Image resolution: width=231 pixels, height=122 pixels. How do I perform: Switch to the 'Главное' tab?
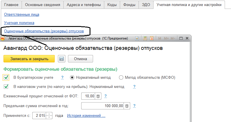[11, 5]
